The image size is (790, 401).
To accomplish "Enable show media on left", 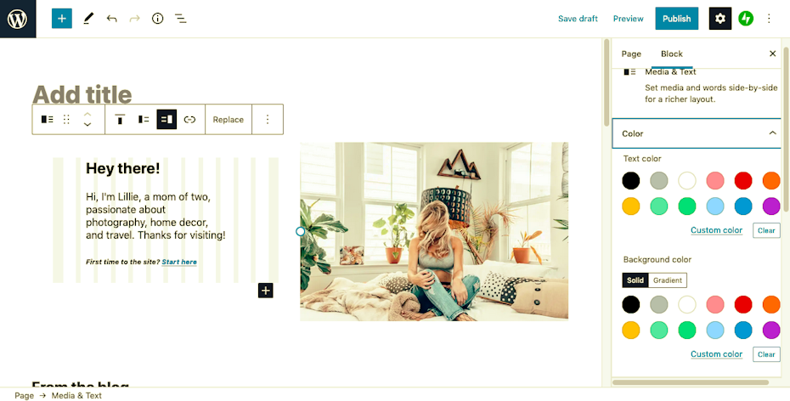I will [x=144, y=120].
